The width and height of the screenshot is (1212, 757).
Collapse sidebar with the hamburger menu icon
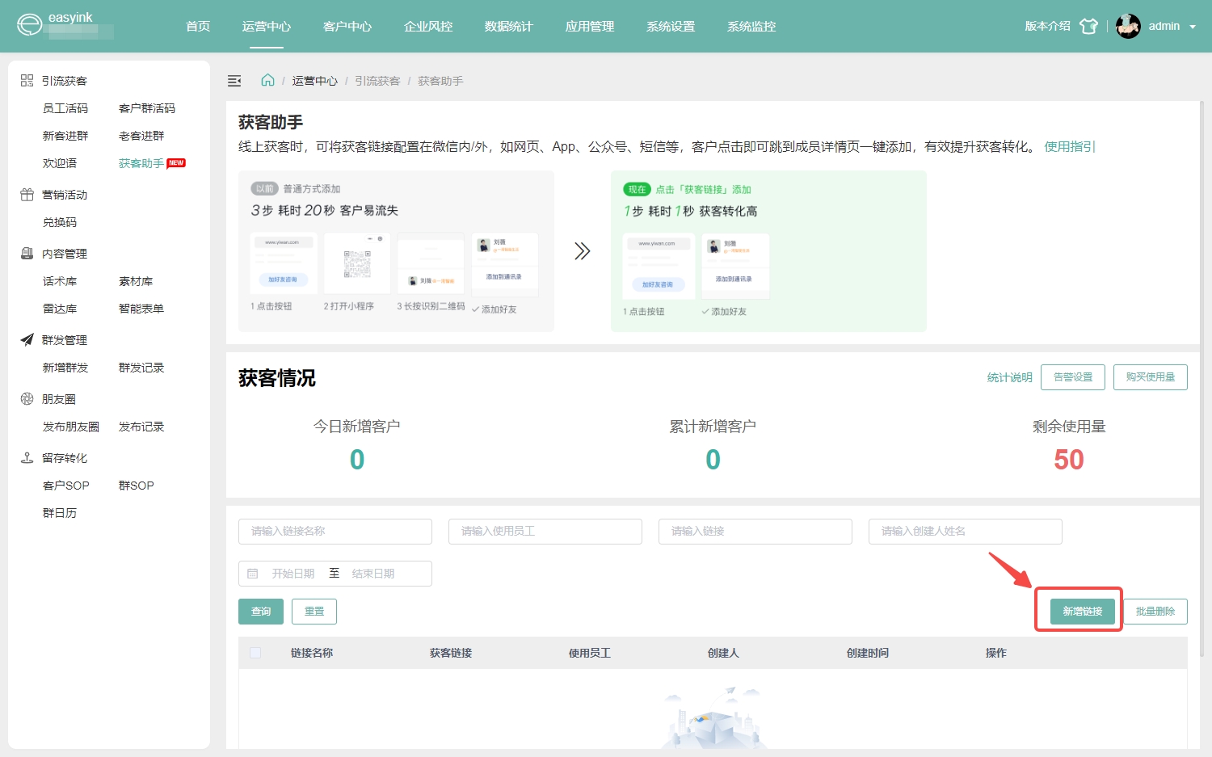coord(234,81)
